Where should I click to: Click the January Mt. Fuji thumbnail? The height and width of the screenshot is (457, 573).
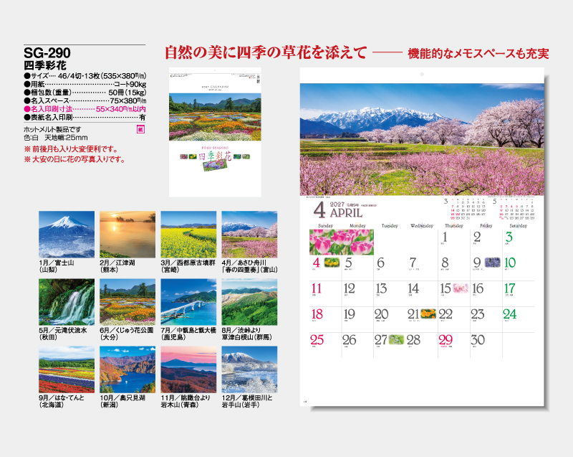coord(67,234)
